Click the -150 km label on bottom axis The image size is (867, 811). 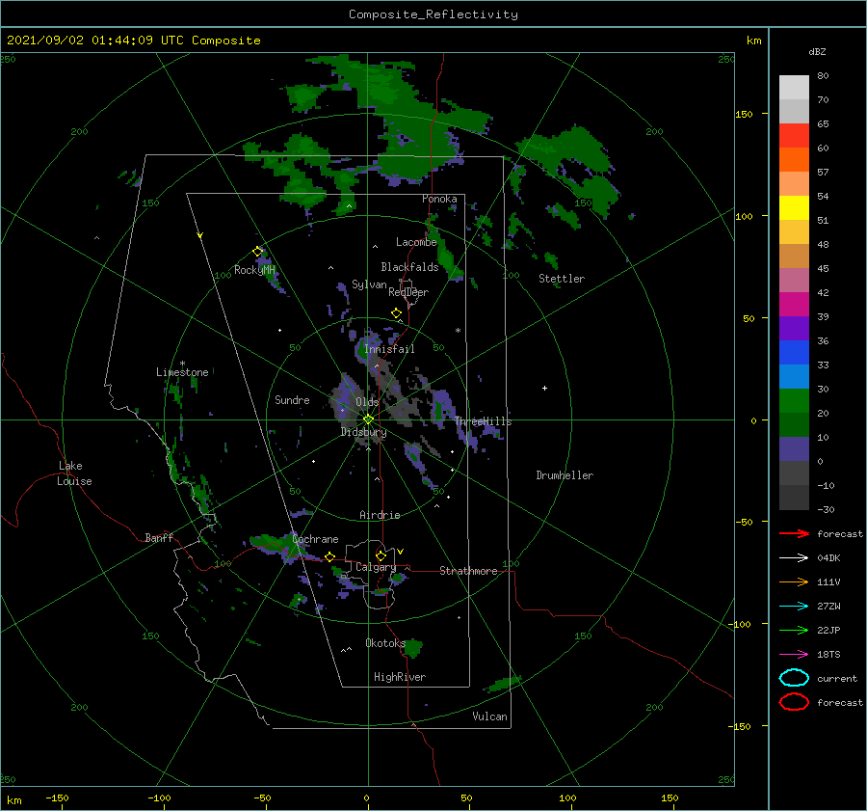tap(57, 797)
